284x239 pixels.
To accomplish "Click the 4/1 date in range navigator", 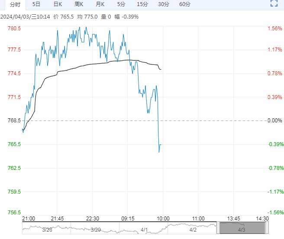I will [x=144, y=230].
